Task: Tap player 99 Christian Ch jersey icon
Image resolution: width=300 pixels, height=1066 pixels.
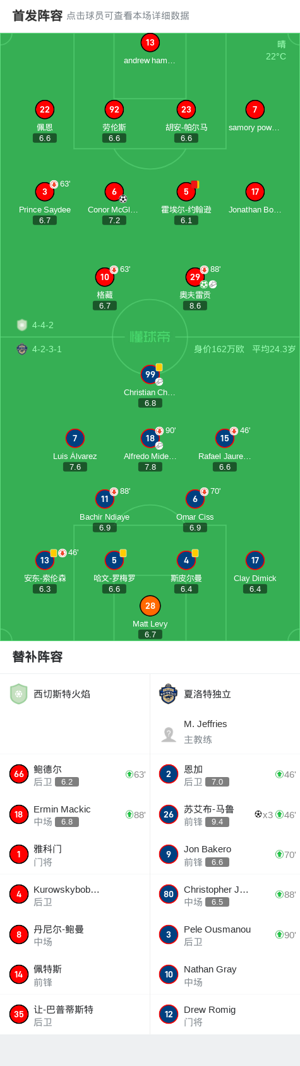Action: click(x=150, y=374)
